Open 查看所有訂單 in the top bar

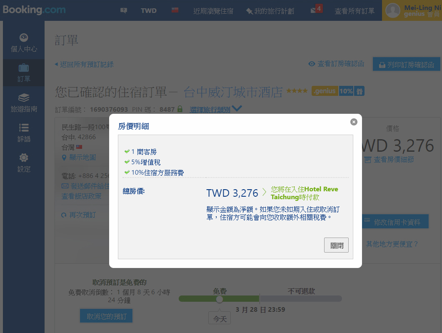355,11
